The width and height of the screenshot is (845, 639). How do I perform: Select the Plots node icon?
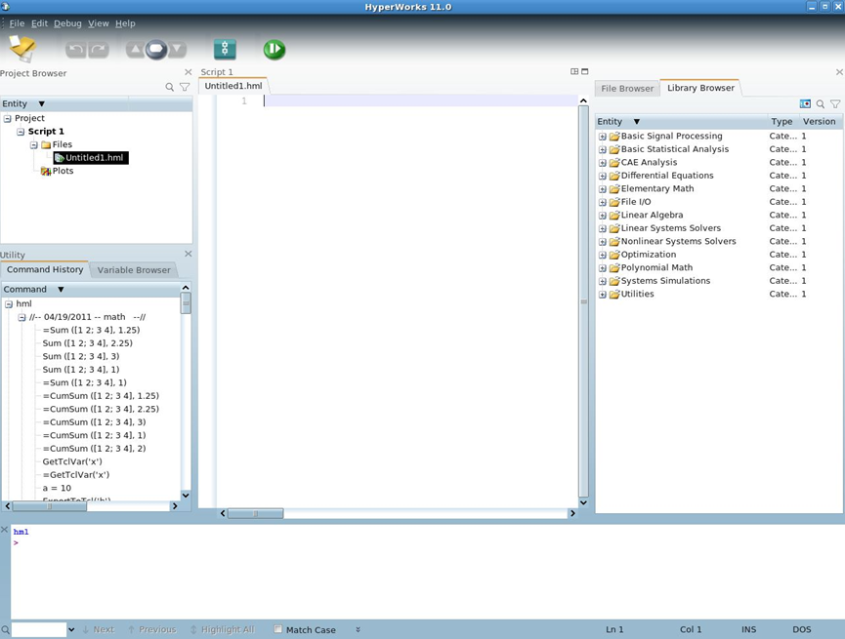pos(46,171)
